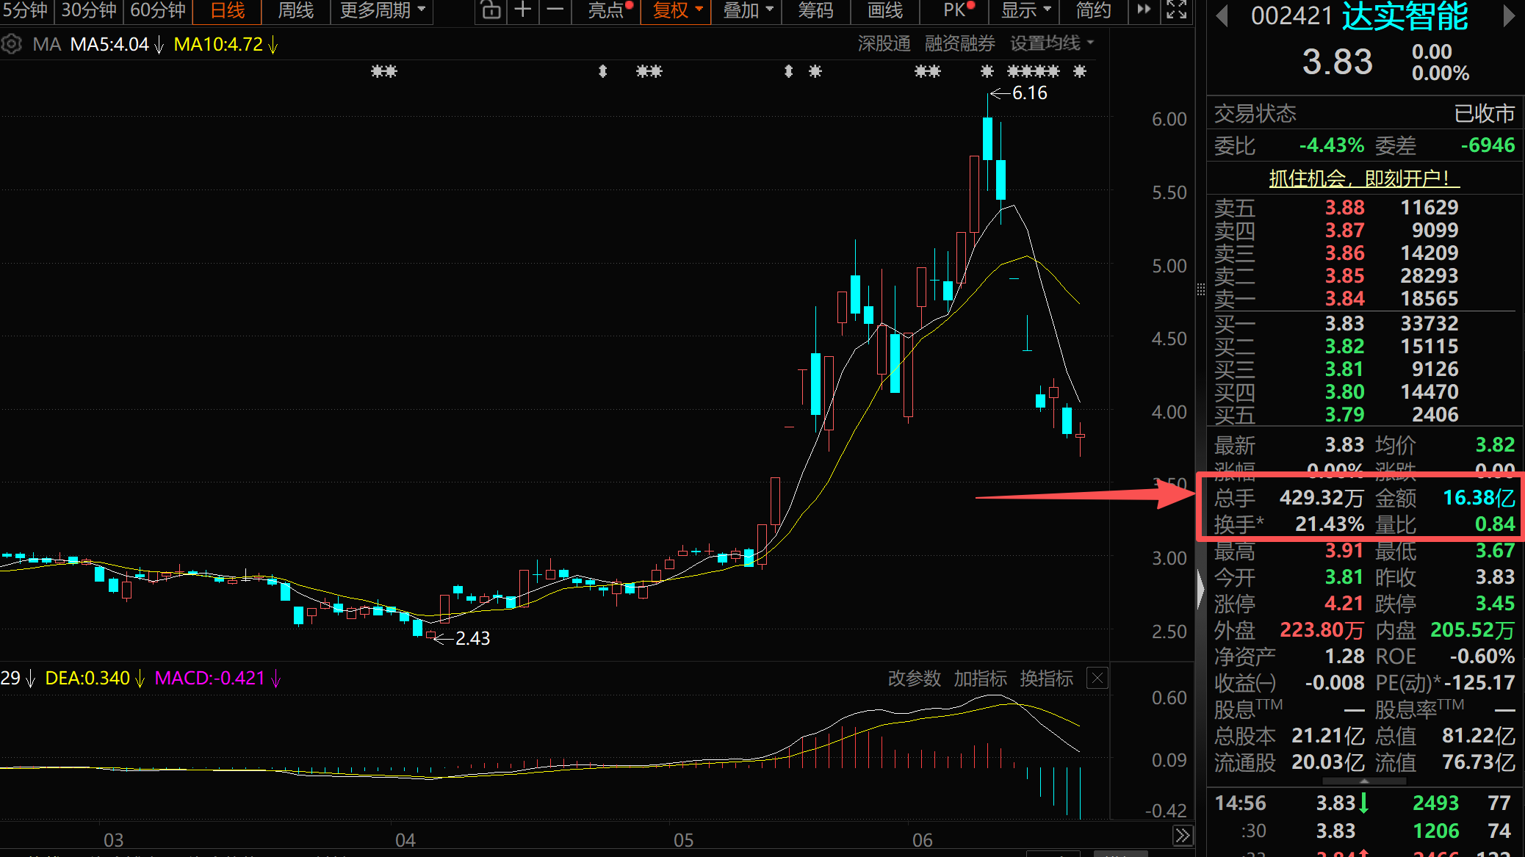Close the MACD indicator panel
This screenshot has height=857, width=1525.
coord(1097,678)
